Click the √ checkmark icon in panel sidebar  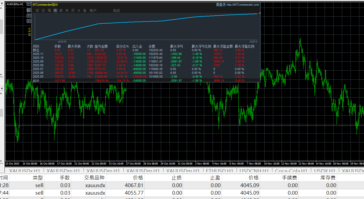[x=29, y=21]
